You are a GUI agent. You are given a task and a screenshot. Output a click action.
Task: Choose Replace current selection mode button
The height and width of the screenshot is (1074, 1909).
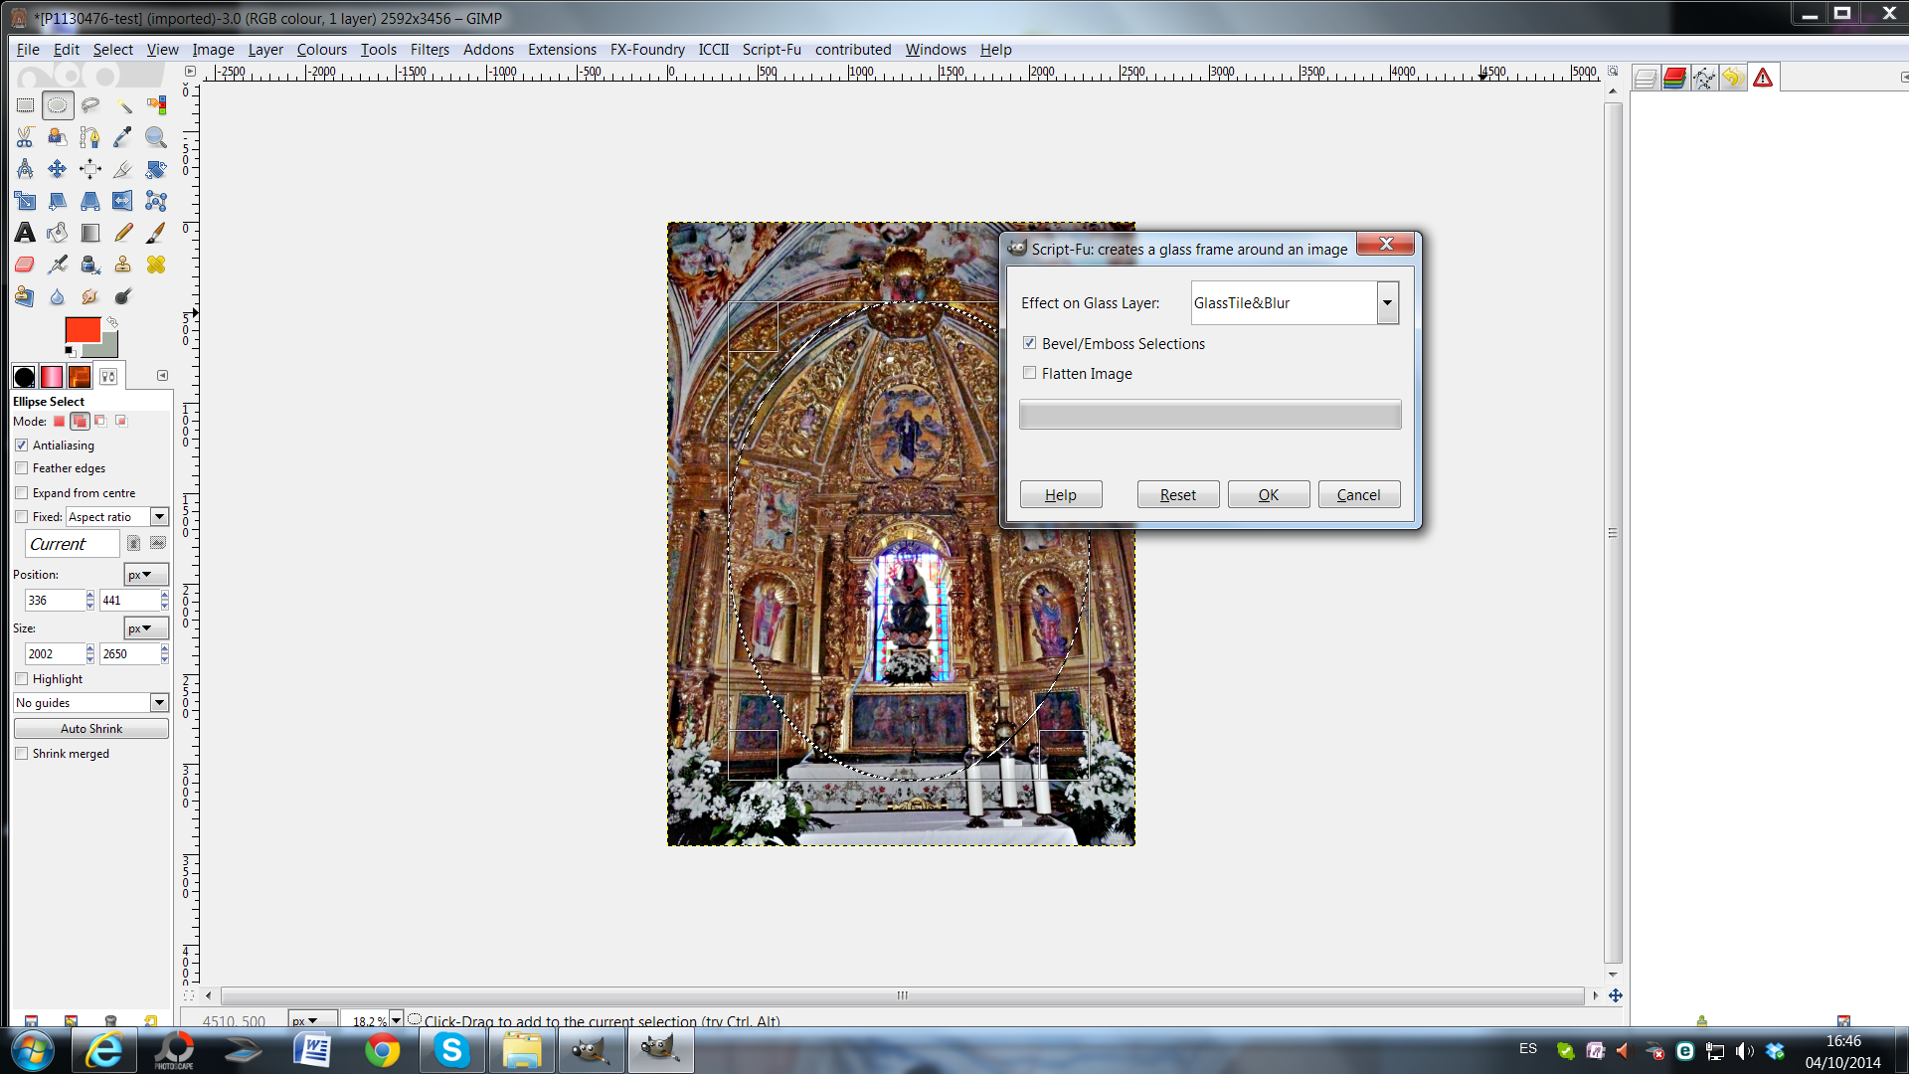(60, 422)
